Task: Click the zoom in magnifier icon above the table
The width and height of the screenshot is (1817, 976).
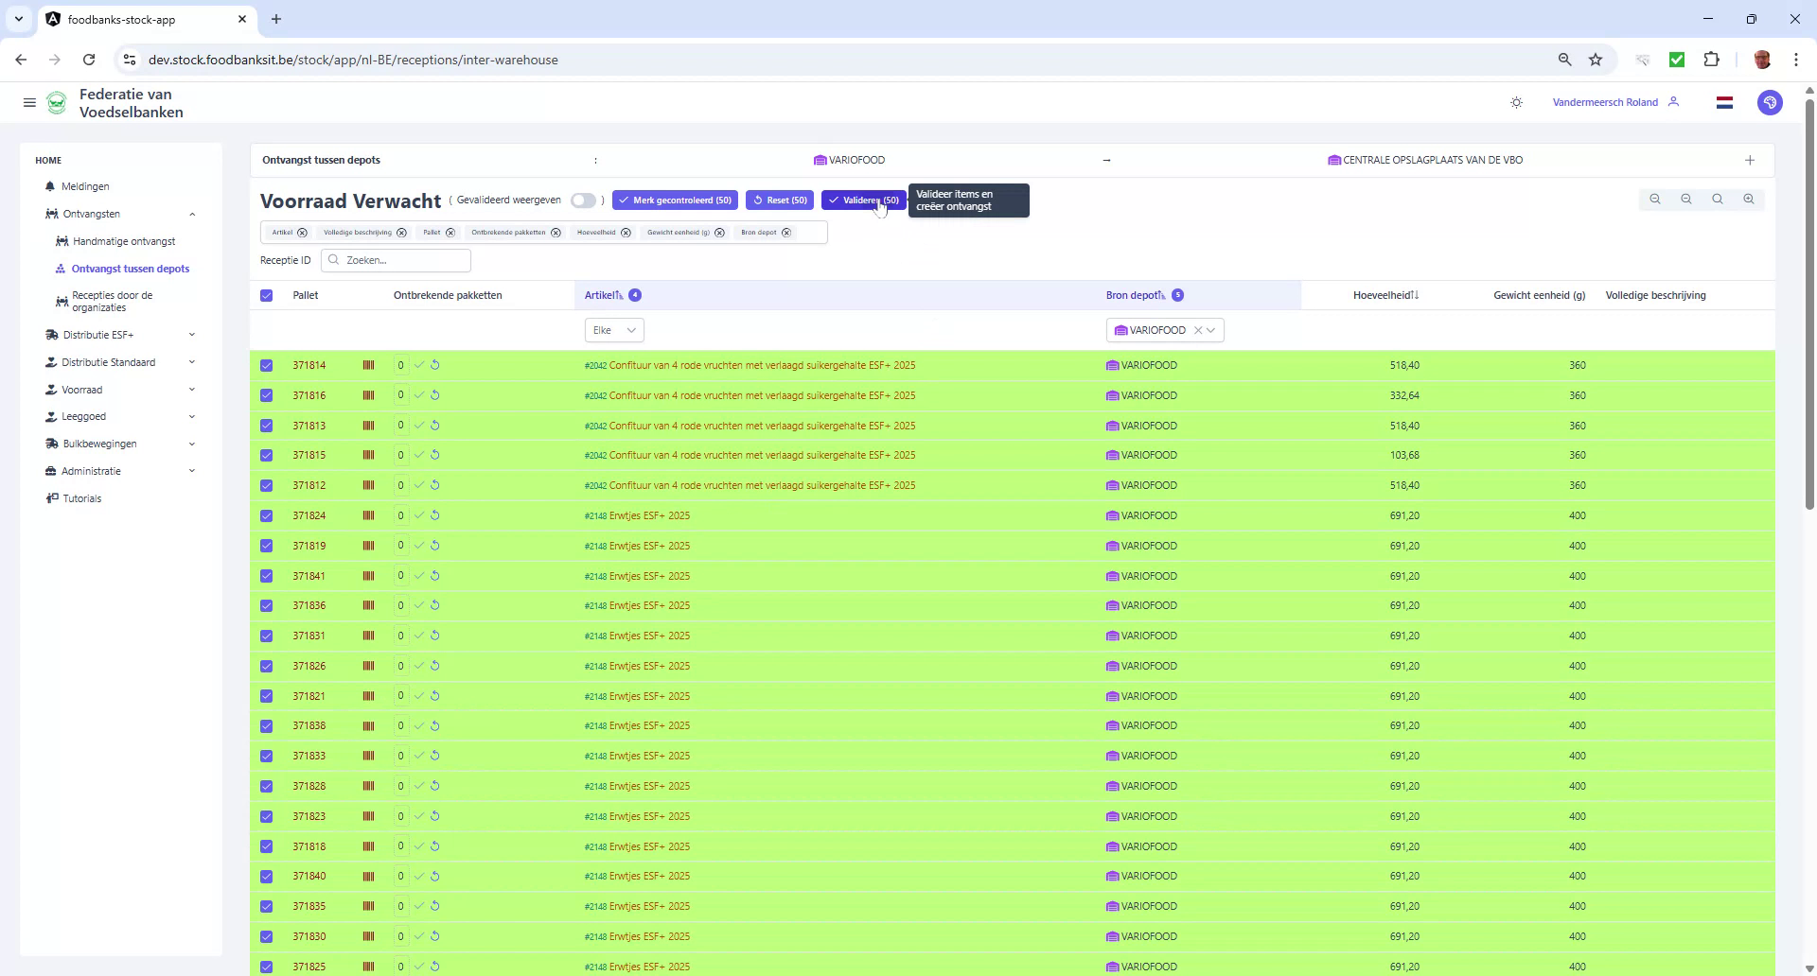Action: 1748,200
